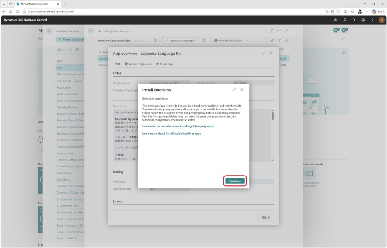387x248 pixels.
Task: Collapse the Offer section heading
Action: tap(117, 73)
